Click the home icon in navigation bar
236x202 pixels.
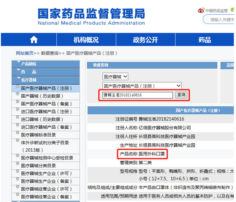pyautogui.click(x=34, y=40)
